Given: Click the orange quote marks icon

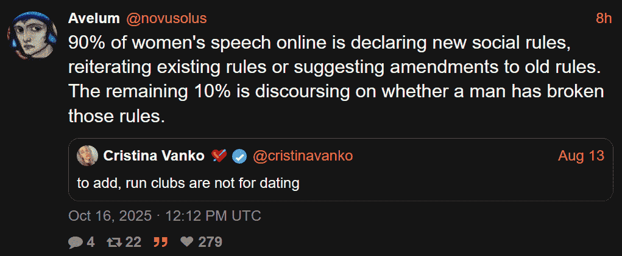Looking at the screenshot, I should pos(160,242).
